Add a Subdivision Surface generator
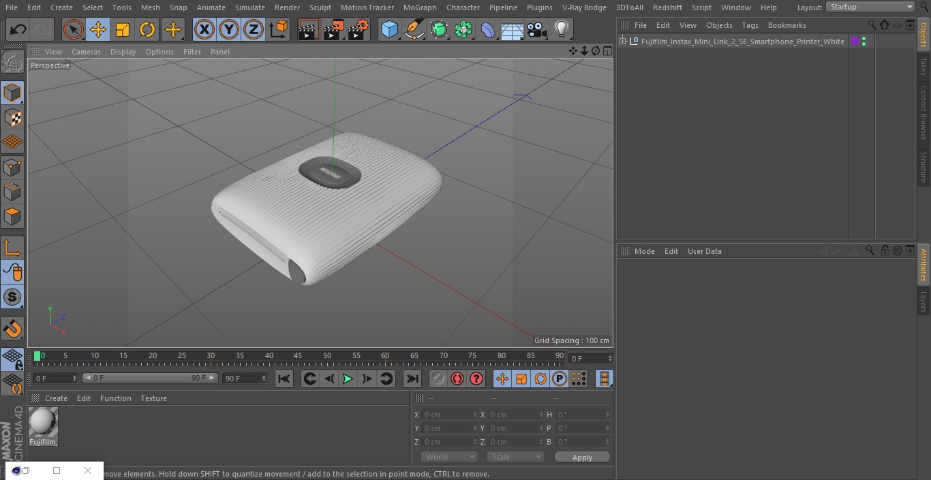931x480 pixels. click(x=439, y=29)
